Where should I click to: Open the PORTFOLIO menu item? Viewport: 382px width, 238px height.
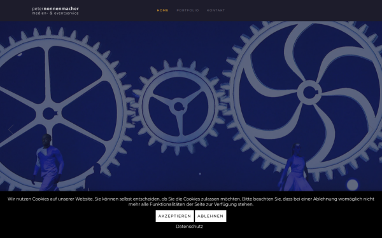(188, 10)
